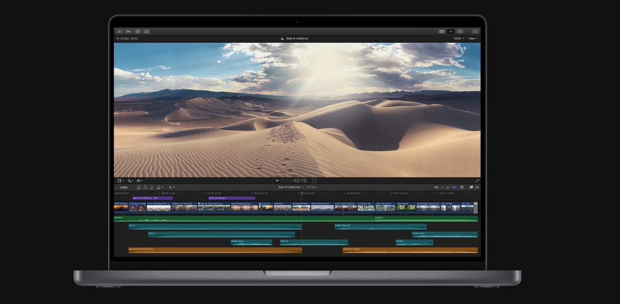
Task: Toggle audio skimming headphones icon
Action: 448,187
